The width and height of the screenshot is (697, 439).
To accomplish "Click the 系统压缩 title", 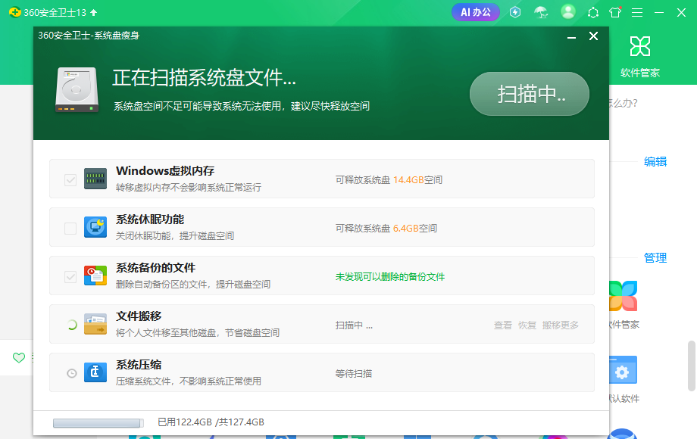I will click(x=139, y=364).
